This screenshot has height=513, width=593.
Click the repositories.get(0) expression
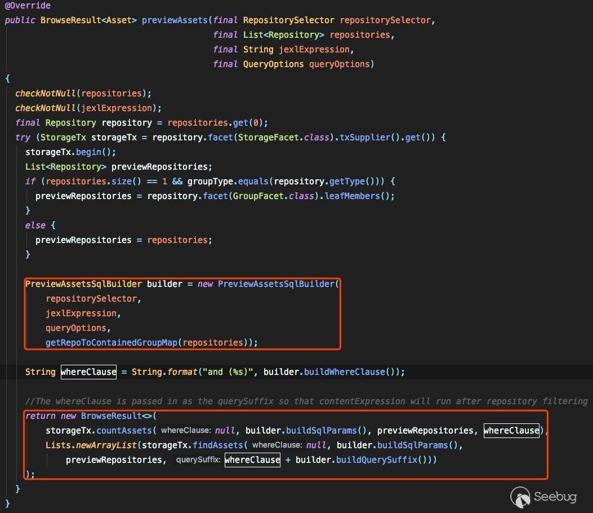(215, 123)
